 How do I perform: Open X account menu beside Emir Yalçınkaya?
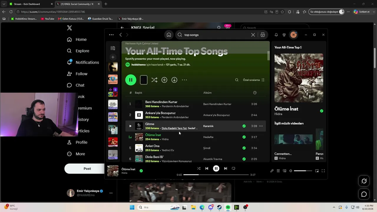pyautogui.click(x=111, y=193)
